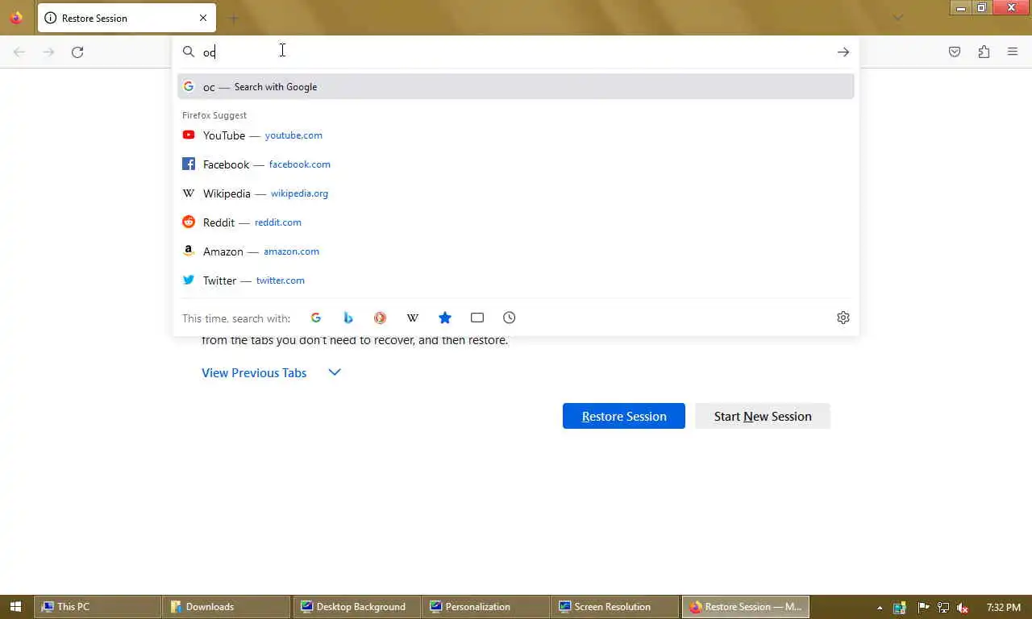The image size is (1032, 619).
Task: Choose the YouTube suggestion row
Action: (x=516, y=135)
